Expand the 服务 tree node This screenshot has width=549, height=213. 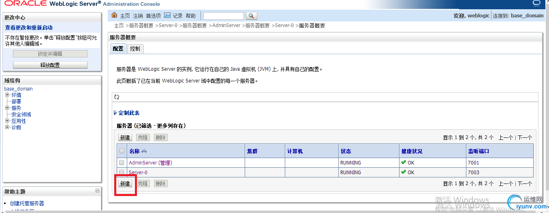[7, 108]
